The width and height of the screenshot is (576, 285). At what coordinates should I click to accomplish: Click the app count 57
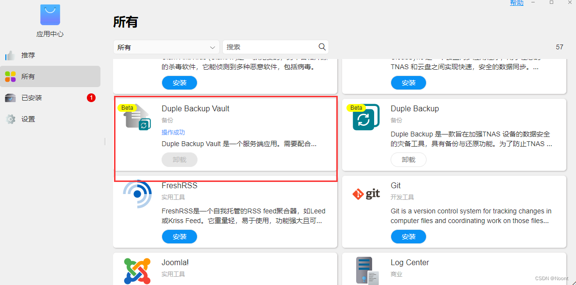click(560, 47)
